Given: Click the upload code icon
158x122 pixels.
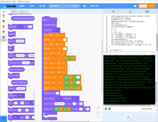Looking at the screenshot, I should pos(130,12).
